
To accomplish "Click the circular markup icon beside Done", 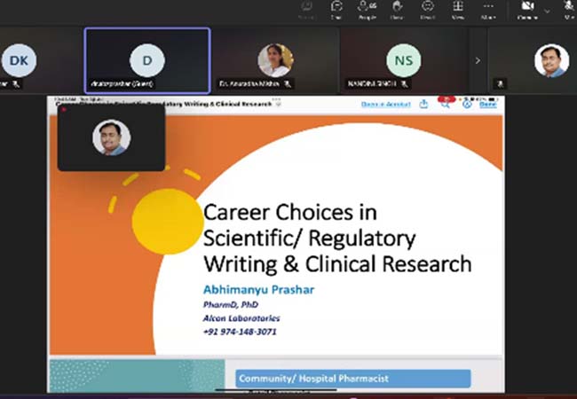I will (x=467, y=105).
